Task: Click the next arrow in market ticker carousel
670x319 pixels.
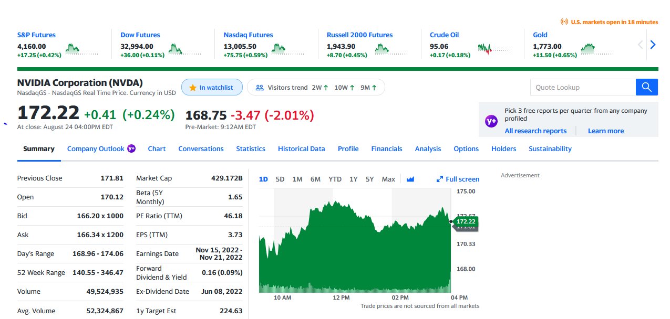Action: click(653, 45)
